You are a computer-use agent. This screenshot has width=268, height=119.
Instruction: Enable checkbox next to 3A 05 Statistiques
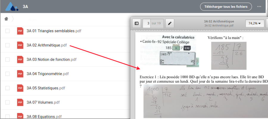click(7, 88)
